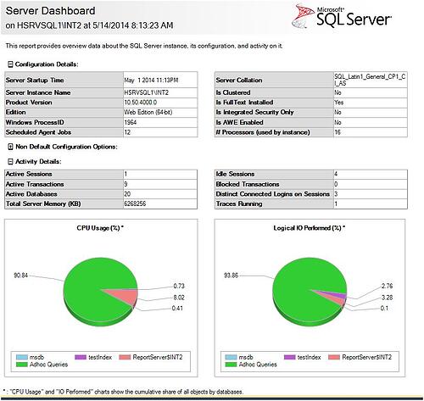Image resolution: width=424 pixels, height=401 pixels.
Task: Select the 0.41 label on CPU chart
Action: tap(177, 308)
